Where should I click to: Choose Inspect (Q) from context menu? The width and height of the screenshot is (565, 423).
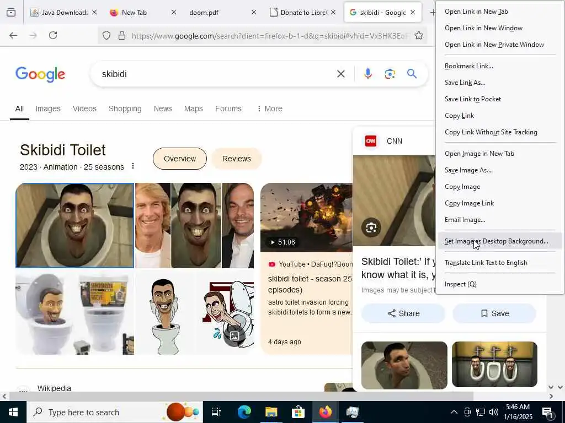[x=499, y=285]
